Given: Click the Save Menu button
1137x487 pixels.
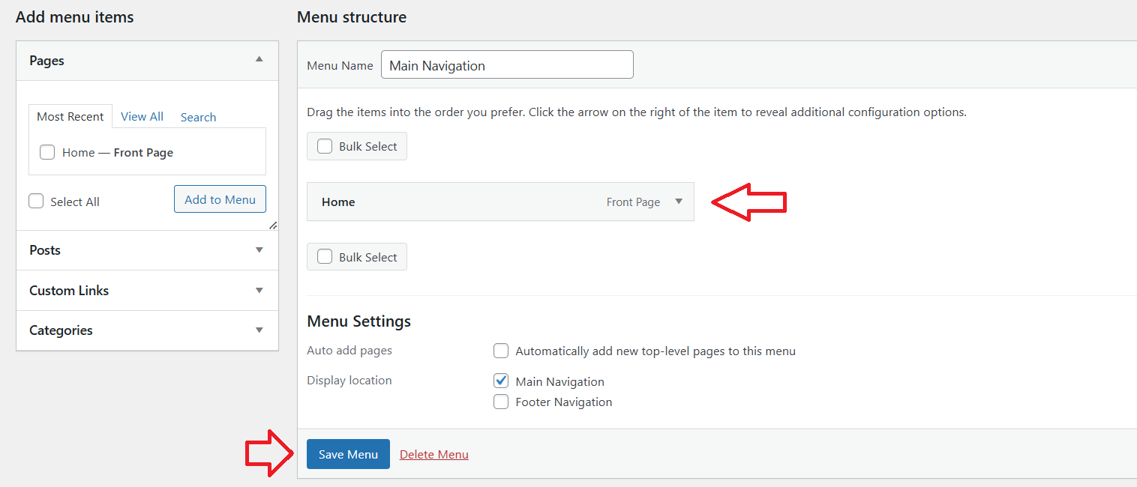Looking at the screenshot, I should click(348, 454).
